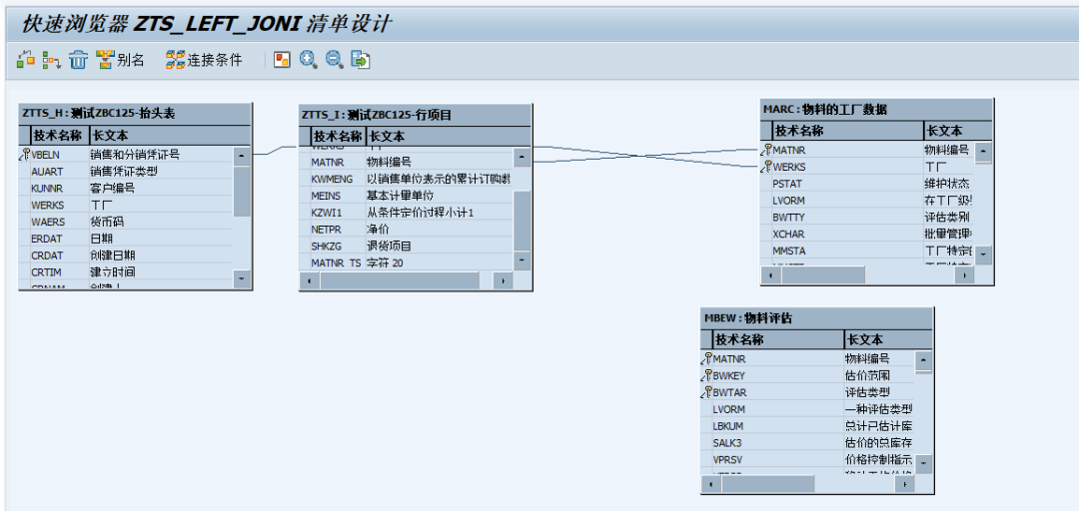Click scroll-right arrow of MARC table
The width and height of the screenshot is (1079, 511).
965,274
